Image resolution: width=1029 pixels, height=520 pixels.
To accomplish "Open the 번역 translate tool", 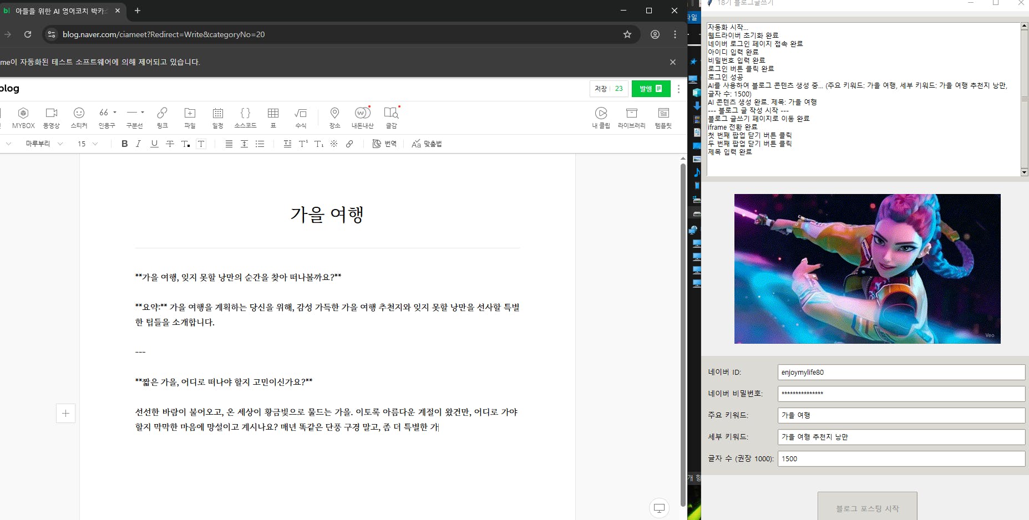I will [384, 144].
